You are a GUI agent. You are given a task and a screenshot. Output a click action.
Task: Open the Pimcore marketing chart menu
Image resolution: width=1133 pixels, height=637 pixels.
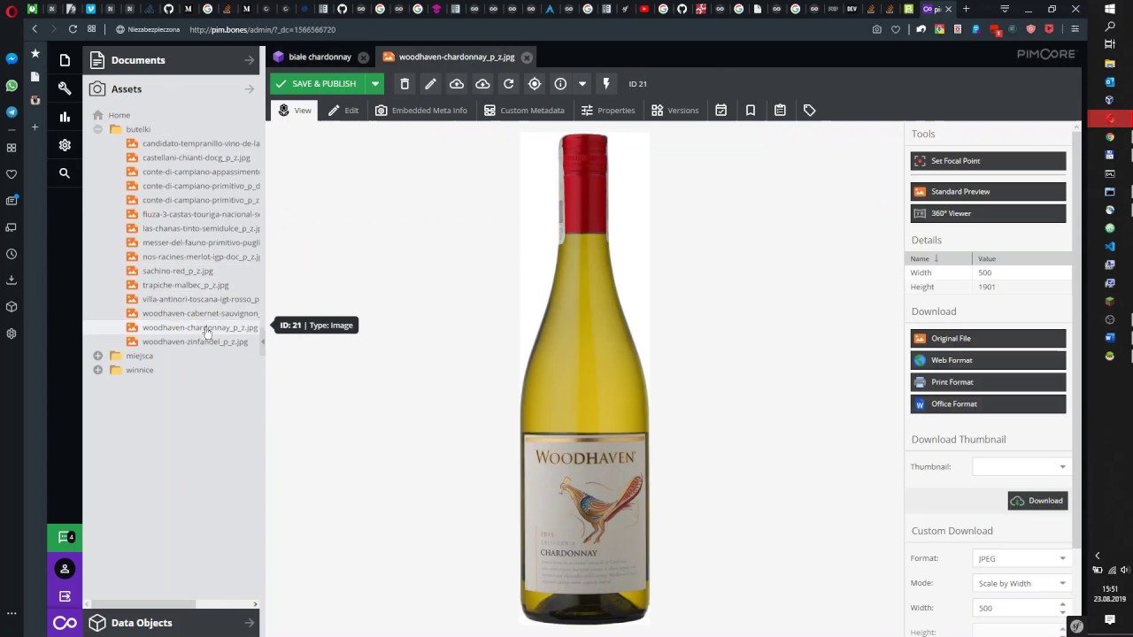tap(65, 117)
